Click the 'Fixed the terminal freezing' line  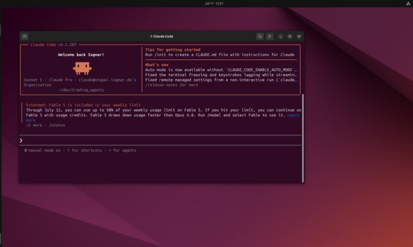pyautogui.click(x=221, y=75)
